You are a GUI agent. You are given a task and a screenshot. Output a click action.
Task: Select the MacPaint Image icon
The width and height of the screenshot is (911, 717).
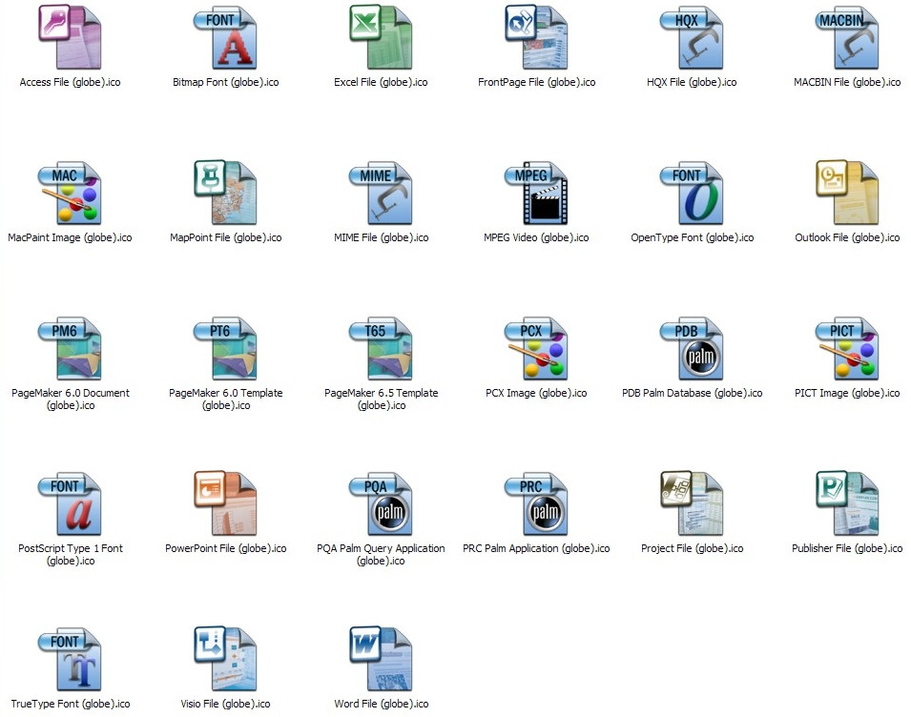tap(71, 193)
